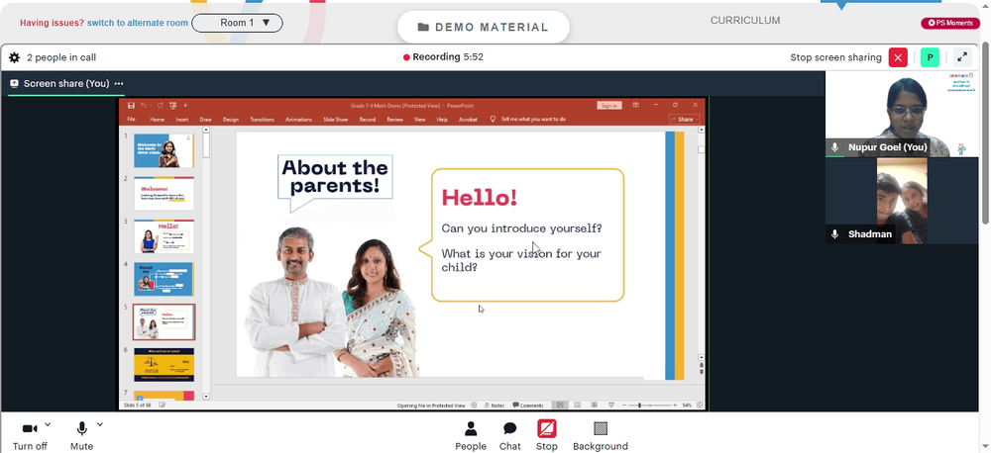The width and height of the screenshot is (991, 453).
Task: Click Tell me what you want to do
Action: click(x=533, y=120)
